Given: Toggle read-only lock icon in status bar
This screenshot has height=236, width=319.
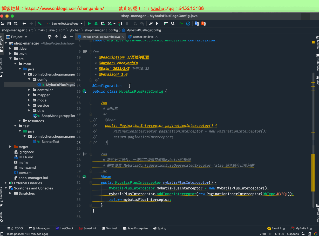Looking at the screenshot, I should click(x=303, y=234).
